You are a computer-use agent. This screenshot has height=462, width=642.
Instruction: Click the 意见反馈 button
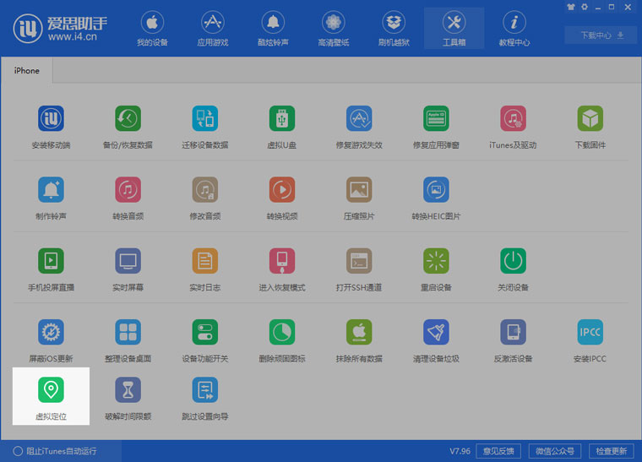coord(498,451)
